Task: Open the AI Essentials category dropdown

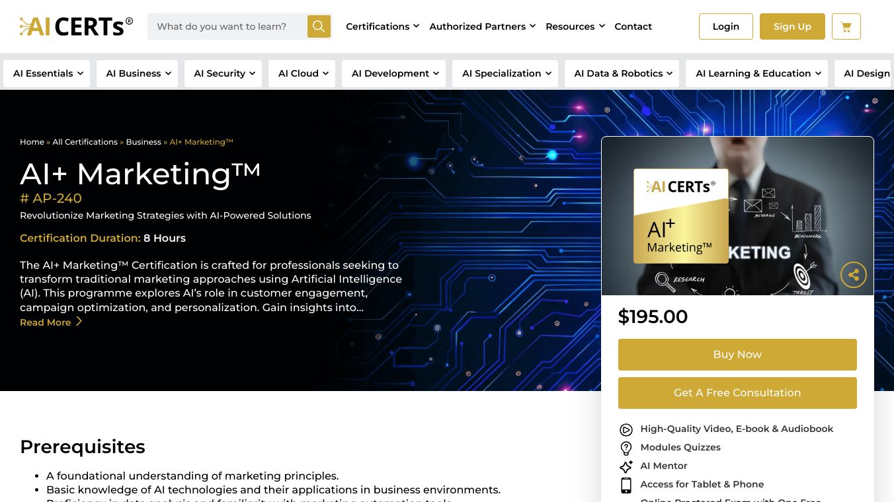Action: [x=47, y=73]
